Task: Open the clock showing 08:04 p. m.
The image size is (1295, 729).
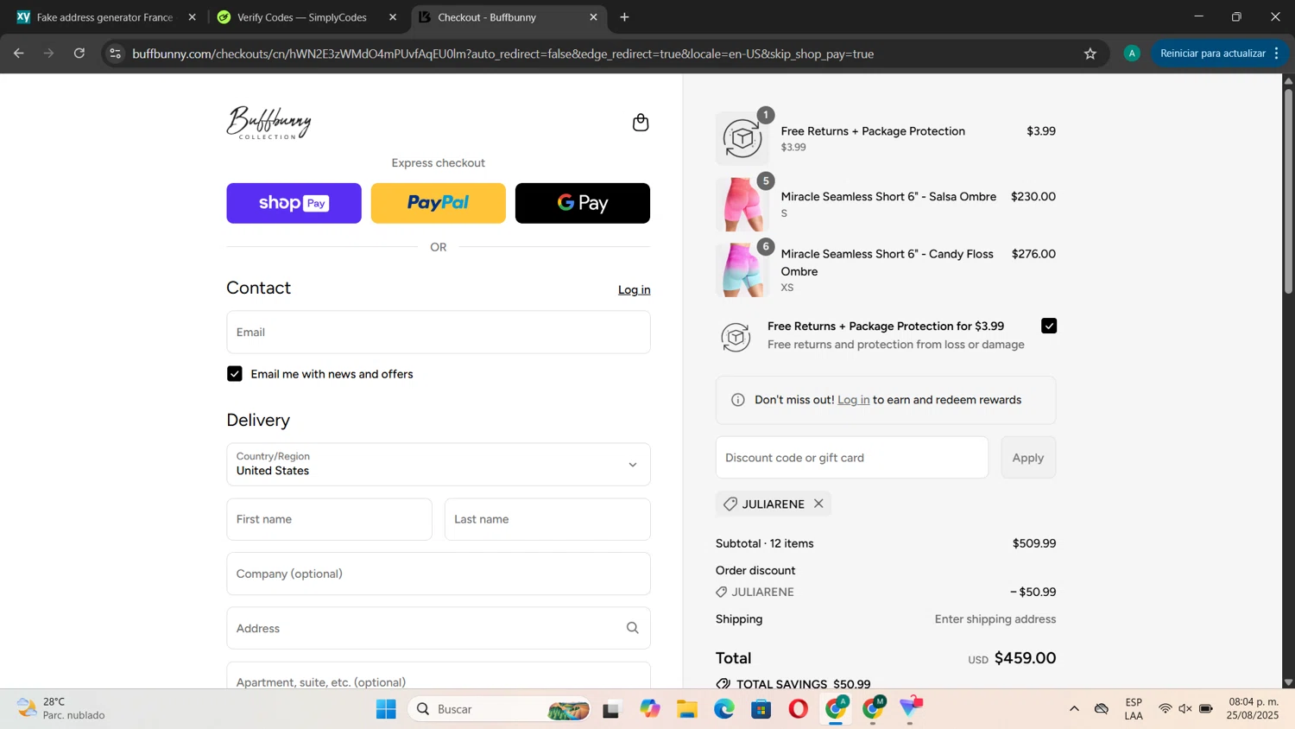Action: pos(1253,708)
